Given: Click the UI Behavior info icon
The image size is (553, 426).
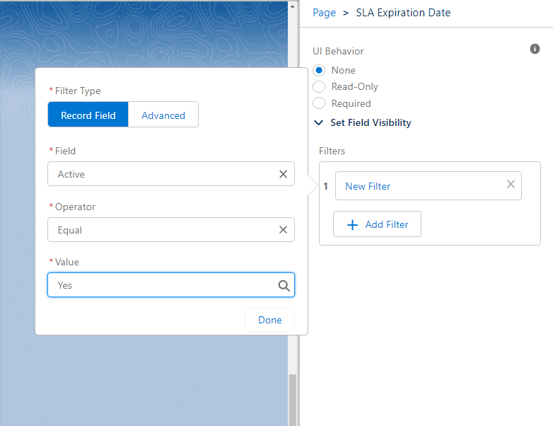Looking at the screenshot, I should tap(535, 49).
